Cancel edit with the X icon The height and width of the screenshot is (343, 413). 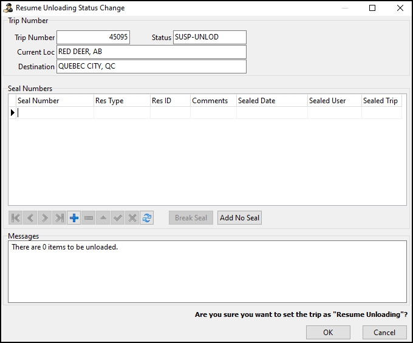coord(132,218)
